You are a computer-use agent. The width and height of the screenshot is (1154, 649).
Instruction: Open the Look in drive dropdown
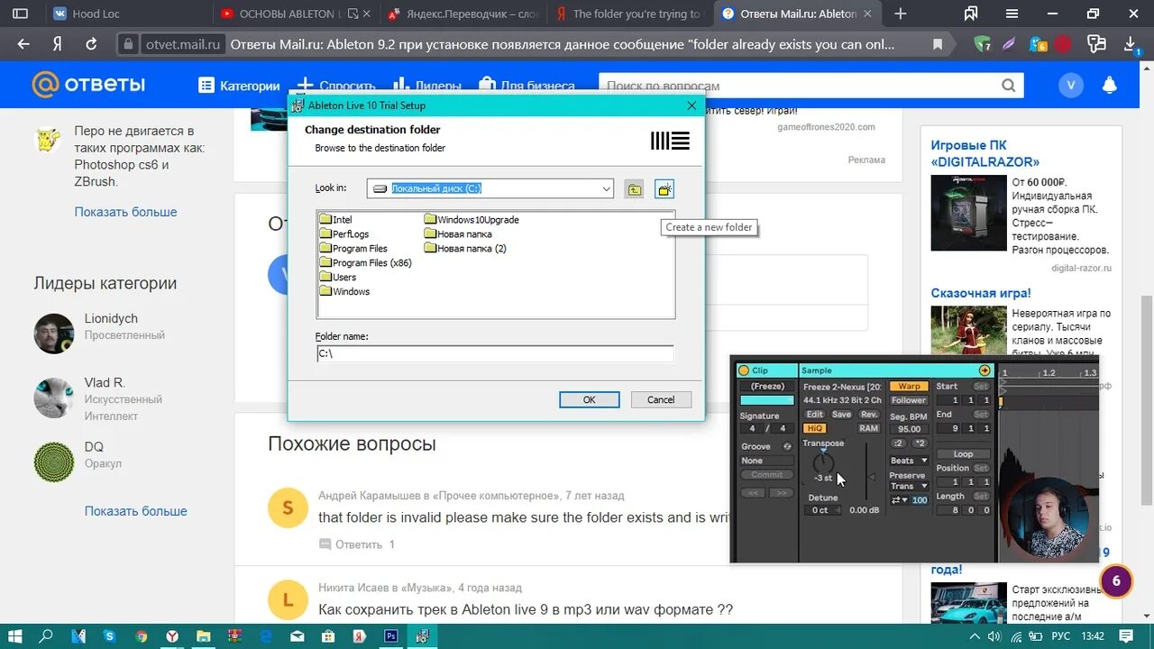[x=607, y=188]
